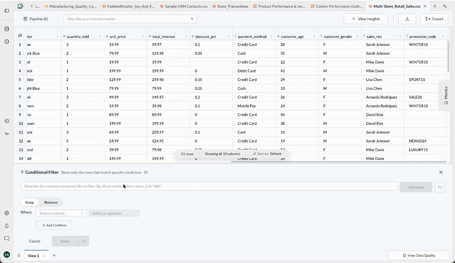The image size is (455, 263).
Task: Click the filter description input field
Action: pyautogui.click(x=209, y=186)
